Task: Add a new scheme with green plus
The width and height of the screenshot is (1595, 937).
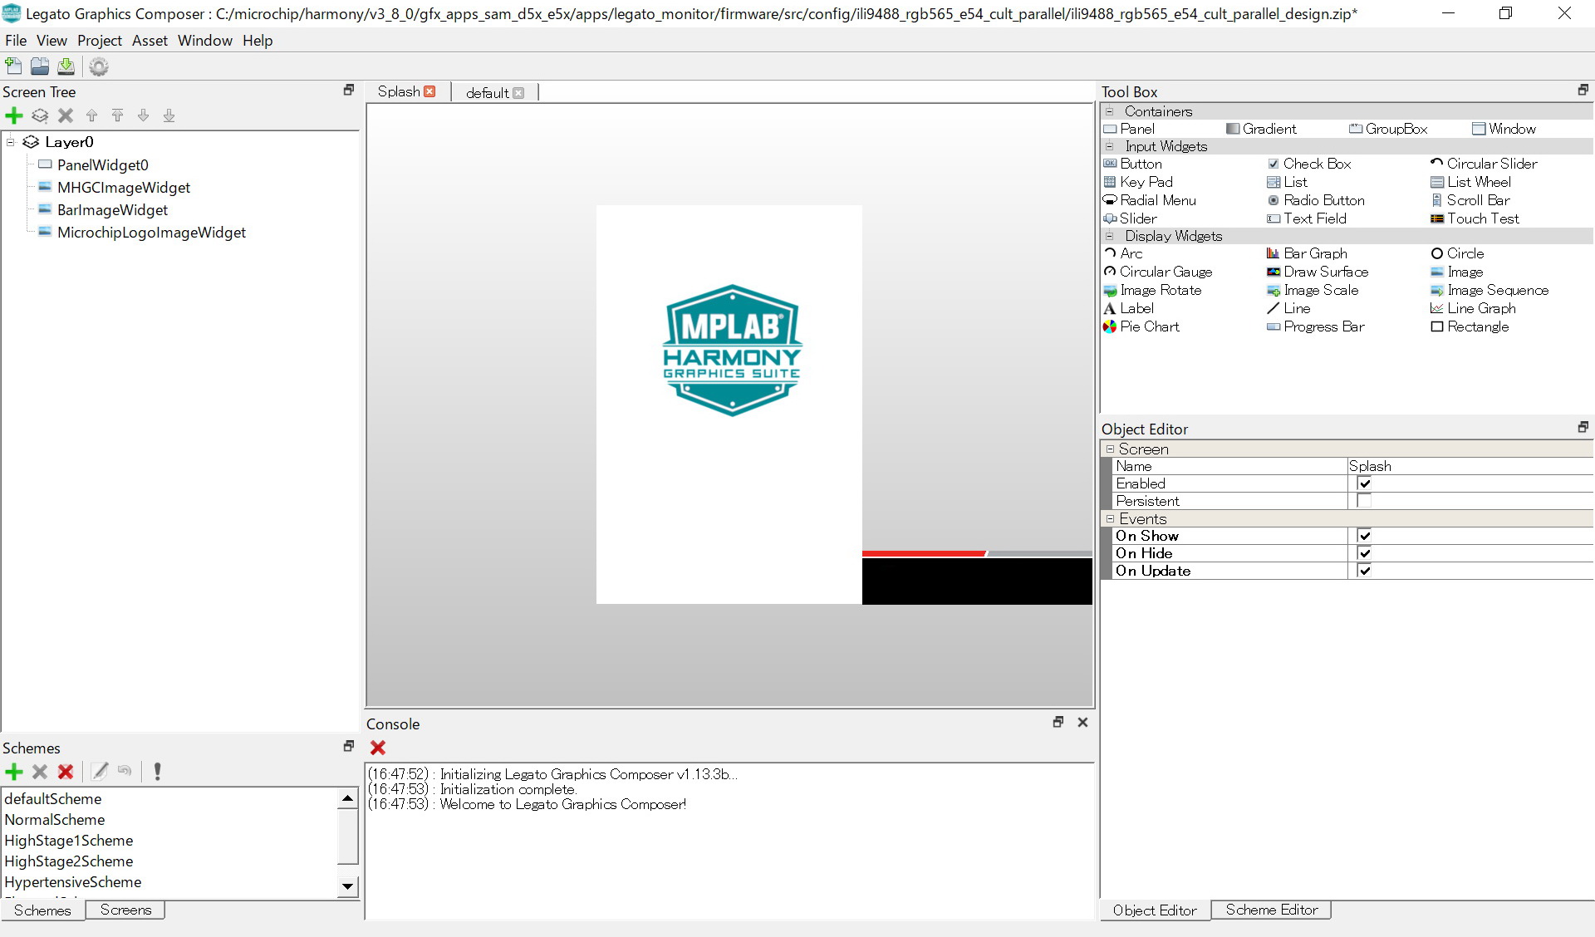Action: [x=14, y=772]
